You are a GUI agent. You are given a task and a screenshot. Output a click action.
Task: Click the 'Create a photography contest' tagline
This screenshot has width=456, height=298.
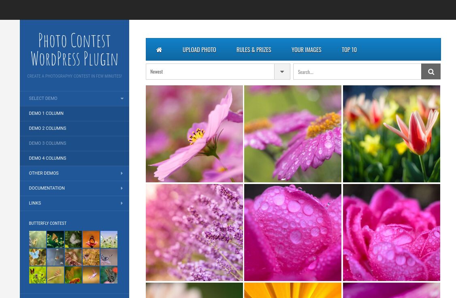point(75,76)
